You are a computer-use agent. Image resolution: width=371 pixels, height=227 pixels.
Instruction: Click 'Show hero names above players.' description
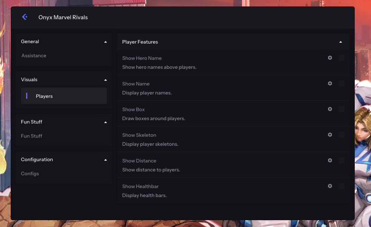[159, 67]
